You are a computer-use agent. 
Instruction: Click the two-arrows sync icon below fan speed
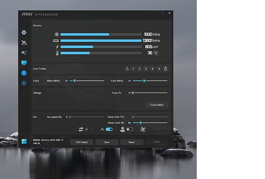point(81,129)
